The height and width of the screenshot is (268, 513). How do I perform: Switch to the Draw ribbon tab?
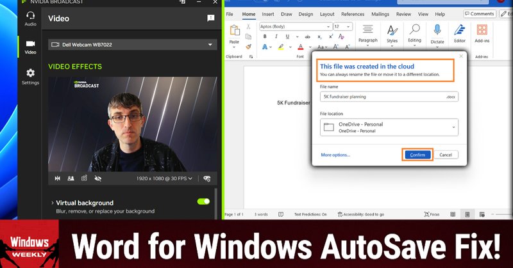[x=286, y=14]
